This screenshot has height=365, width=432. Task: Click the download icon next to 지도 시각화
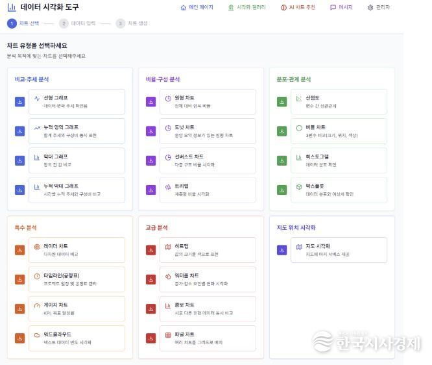click(x=282, y=250)
